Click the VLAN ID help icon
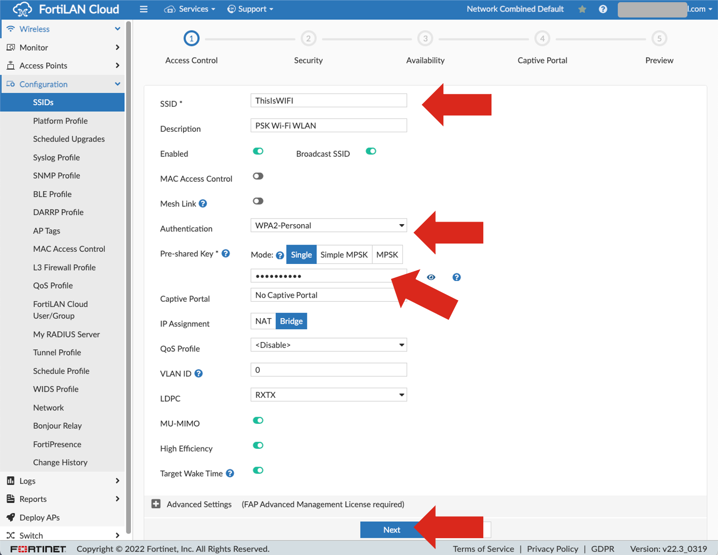 click(x=199, y=373)
